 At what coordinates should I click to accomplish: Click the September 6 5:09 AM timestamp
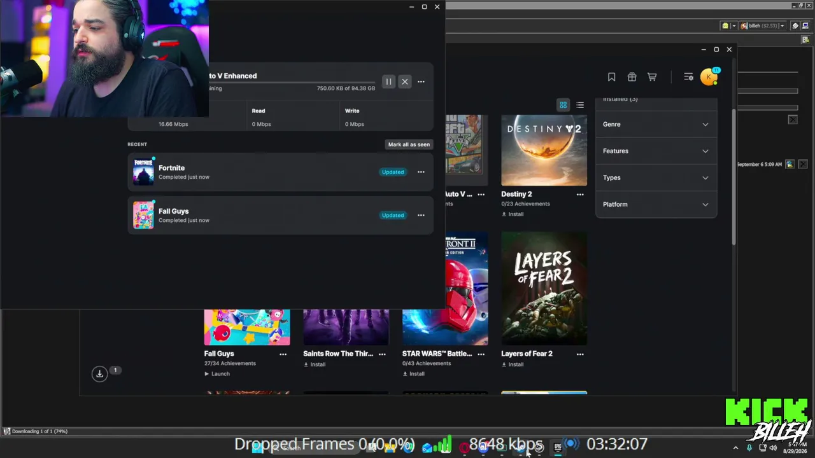pyautogui.click(x=760, y=164)
